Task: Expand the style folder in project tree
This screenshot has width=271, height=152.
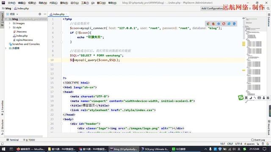Action: pyautogui.click(x=10, y=27)
